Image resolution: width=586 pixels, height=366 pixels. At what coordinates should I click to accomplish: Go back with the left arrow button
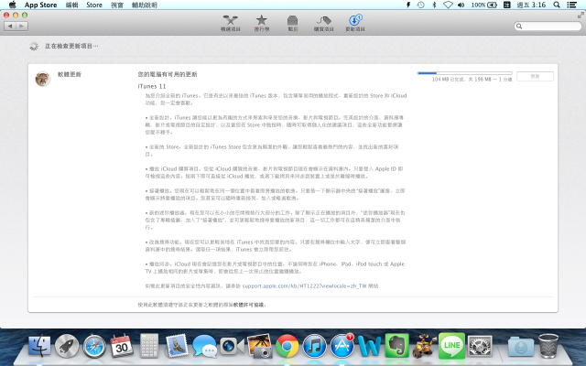pyautogui.click(x=10, y=27)
